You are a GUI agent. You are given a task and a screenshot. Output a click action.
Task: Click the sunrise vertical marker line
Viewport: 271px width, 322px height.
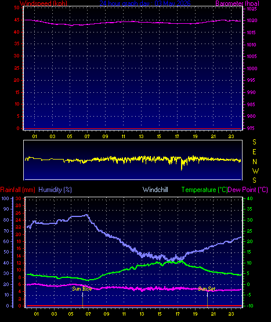[x=82, y=299]
